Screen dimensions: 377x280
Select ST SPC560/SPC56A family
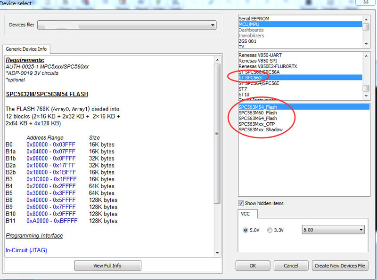pyautogui.click(x=300, y=72)
